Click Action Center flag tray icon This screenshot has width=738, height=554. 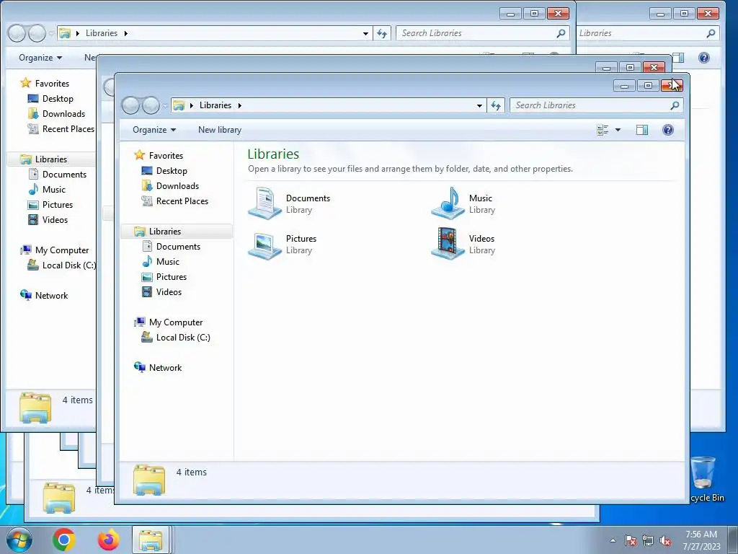click(x=631, y=540)
